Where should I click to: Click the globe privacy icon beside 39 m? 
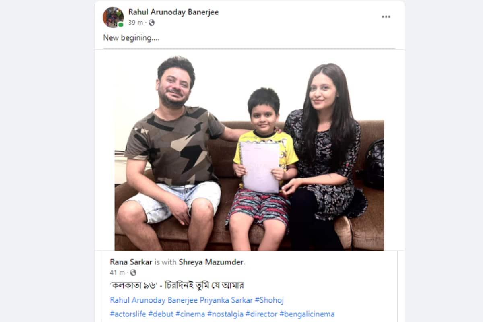tap(151, 23)
